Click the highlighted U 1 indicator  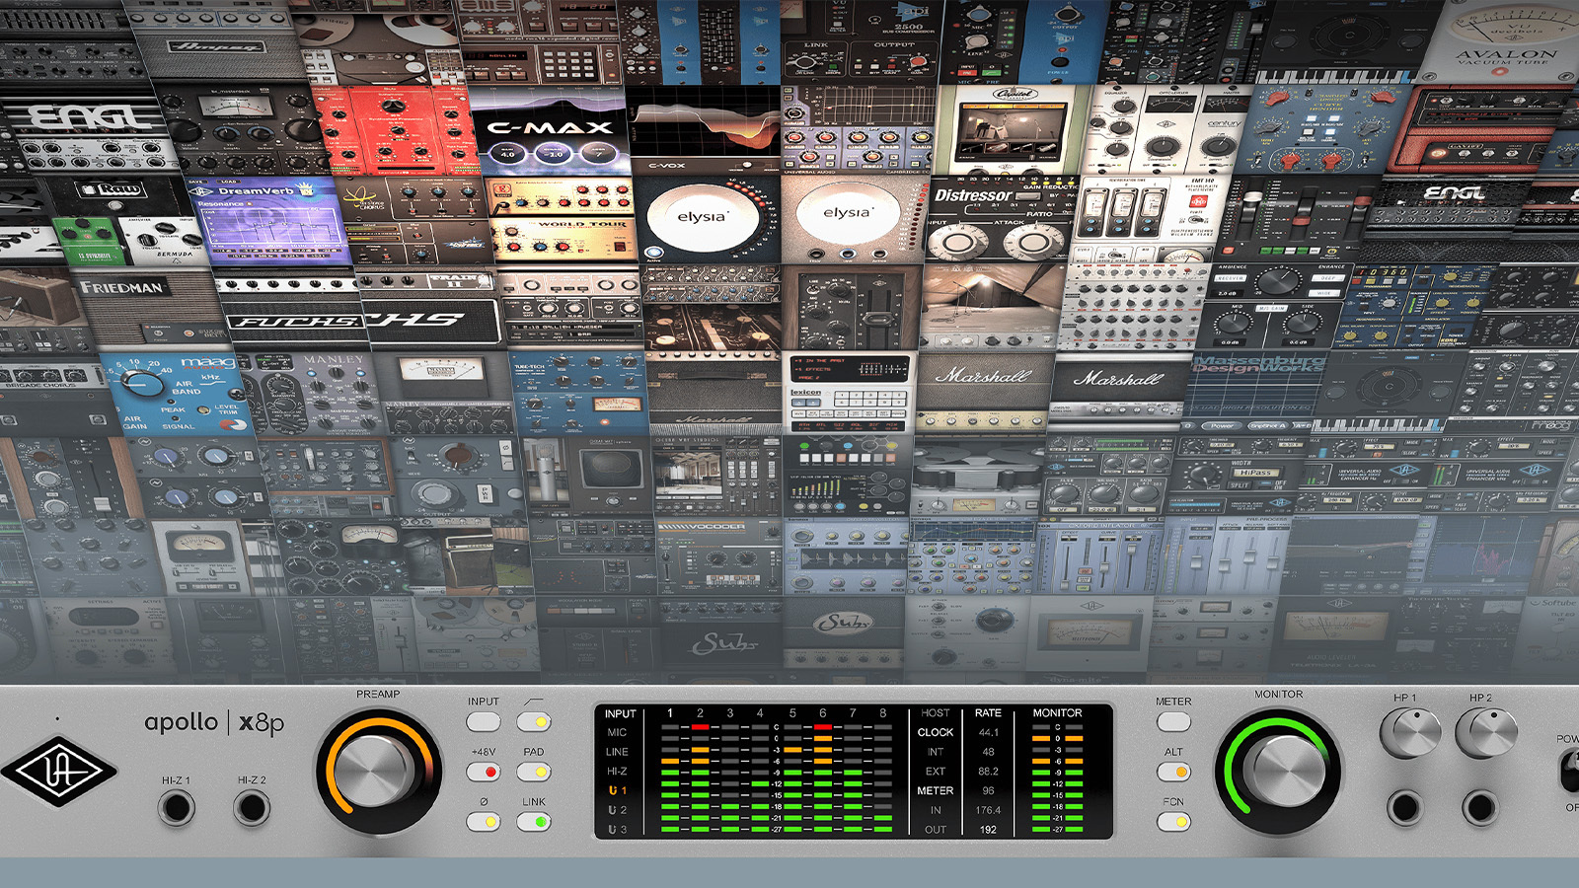(x=617, y=790)
